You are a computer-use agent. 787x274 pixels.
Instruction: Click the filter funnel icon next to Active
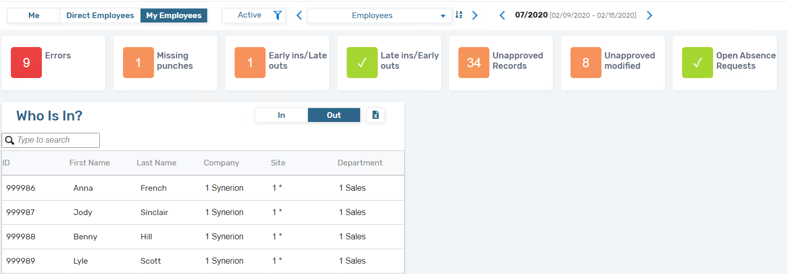[x=277, y=16]
